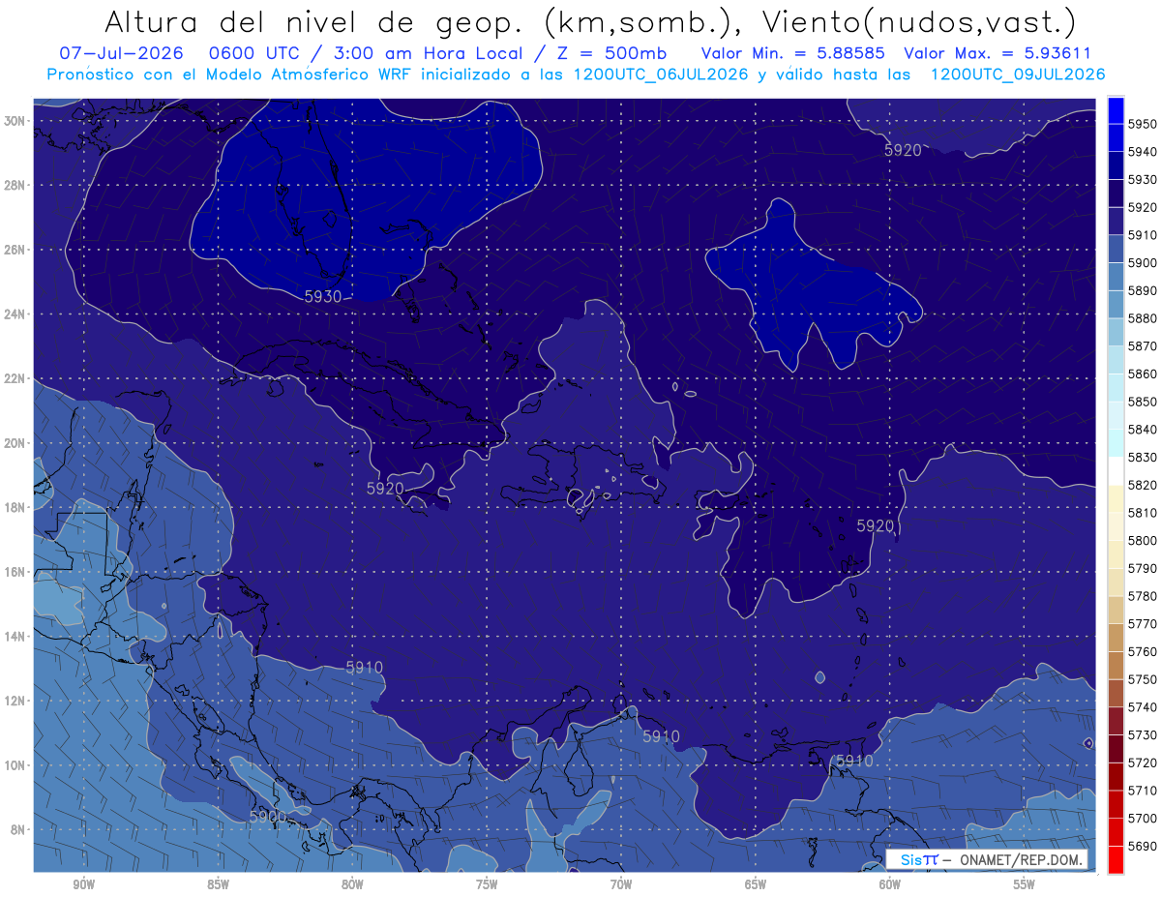Click the 30N latitude axis label
1161x897 pixels.
[x=15, y=121]
